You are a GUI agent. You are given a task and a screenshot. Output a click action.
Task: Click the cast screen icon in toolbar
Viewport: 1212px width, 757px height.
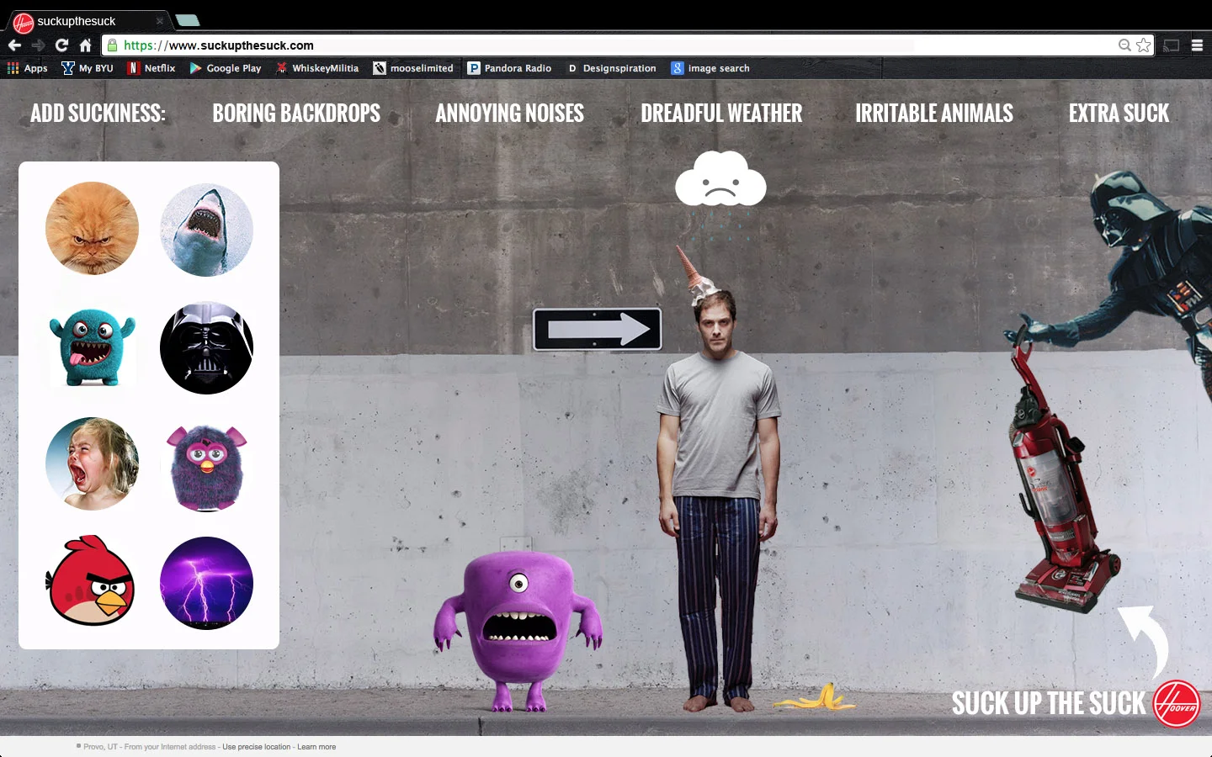pos(1172,45)
